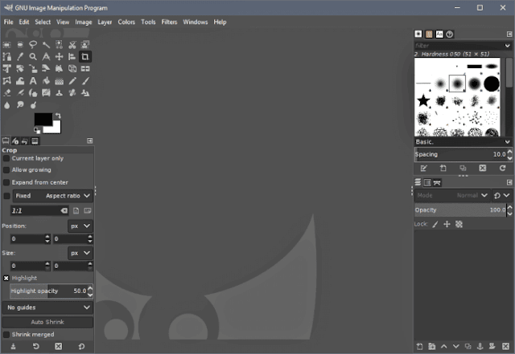This screenshot has width=515, height=354.
Task: Select the Heal bandage tool
Action: (x=72, y=93)
